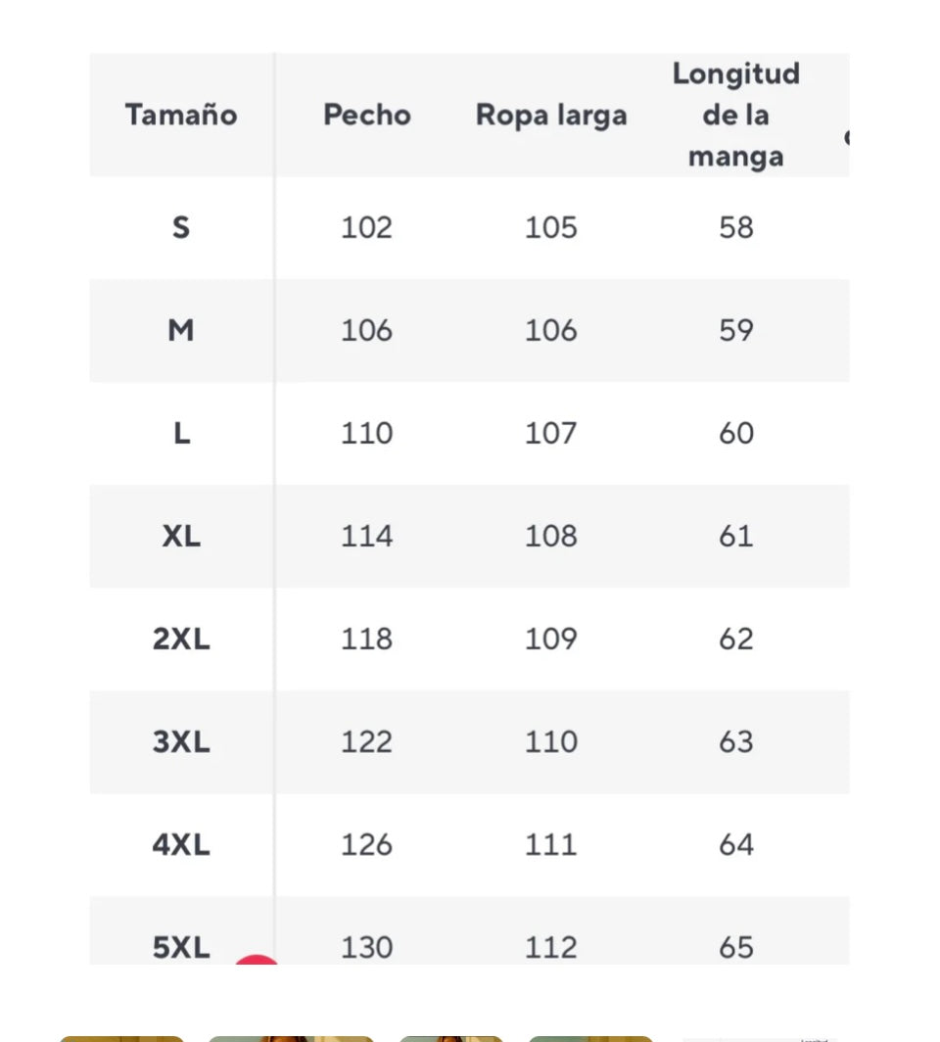Select the S size row label

[x=181, y=228]
